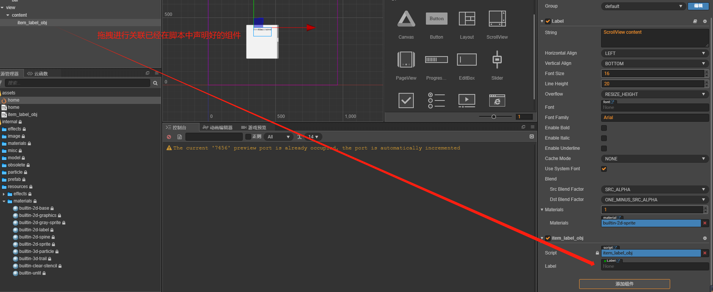The width and height of the screenshot is (713, 292).
Task: Switch to the 游戏预览 tab
Action: click(x=254, y=127)
